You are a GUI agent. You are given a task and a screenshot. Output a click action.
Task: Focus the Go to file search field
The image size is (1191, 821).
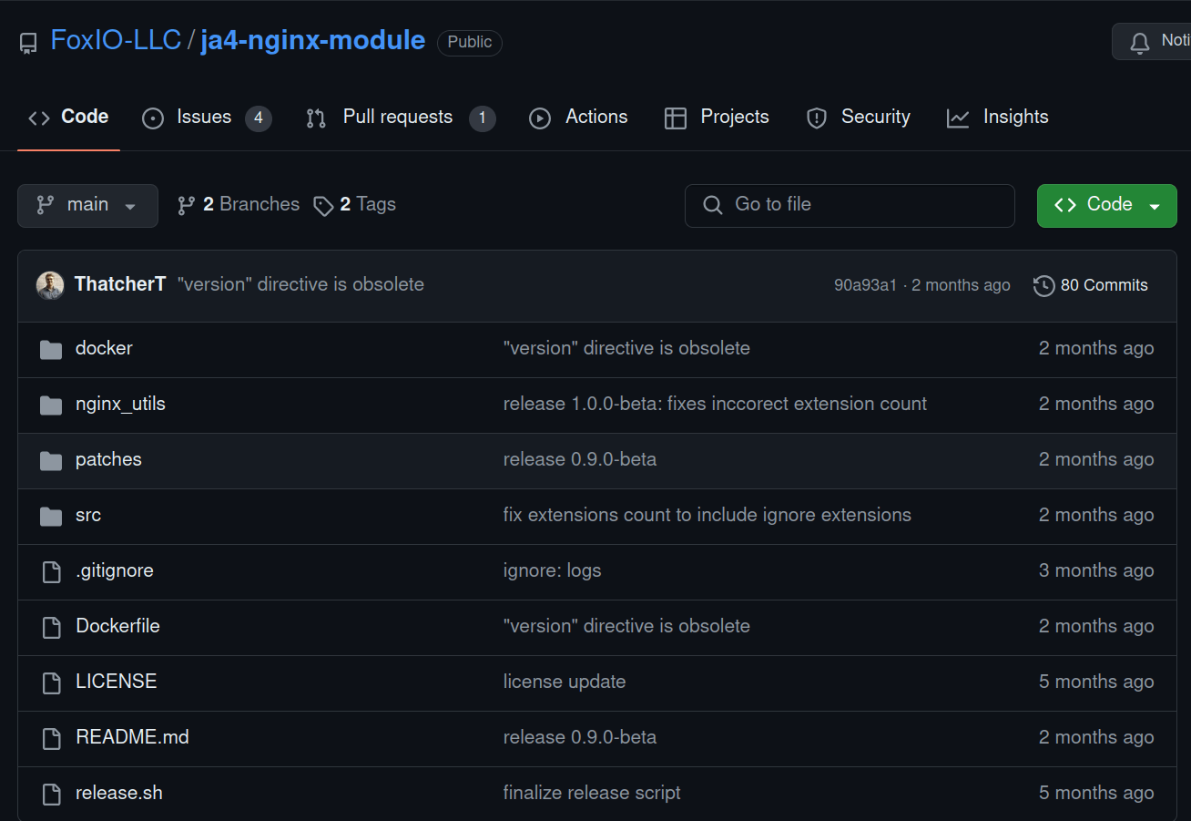pos(850,205)
